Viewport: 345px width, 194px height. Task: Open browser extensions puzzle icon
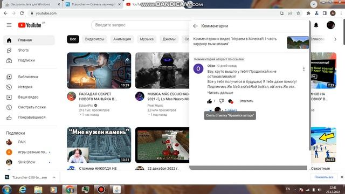(308, 13)
